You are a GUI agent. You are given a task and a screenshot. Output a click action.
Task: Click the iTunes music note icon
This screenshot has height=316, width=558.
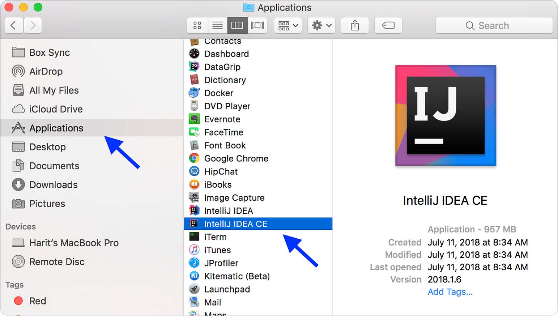[194, 250]
